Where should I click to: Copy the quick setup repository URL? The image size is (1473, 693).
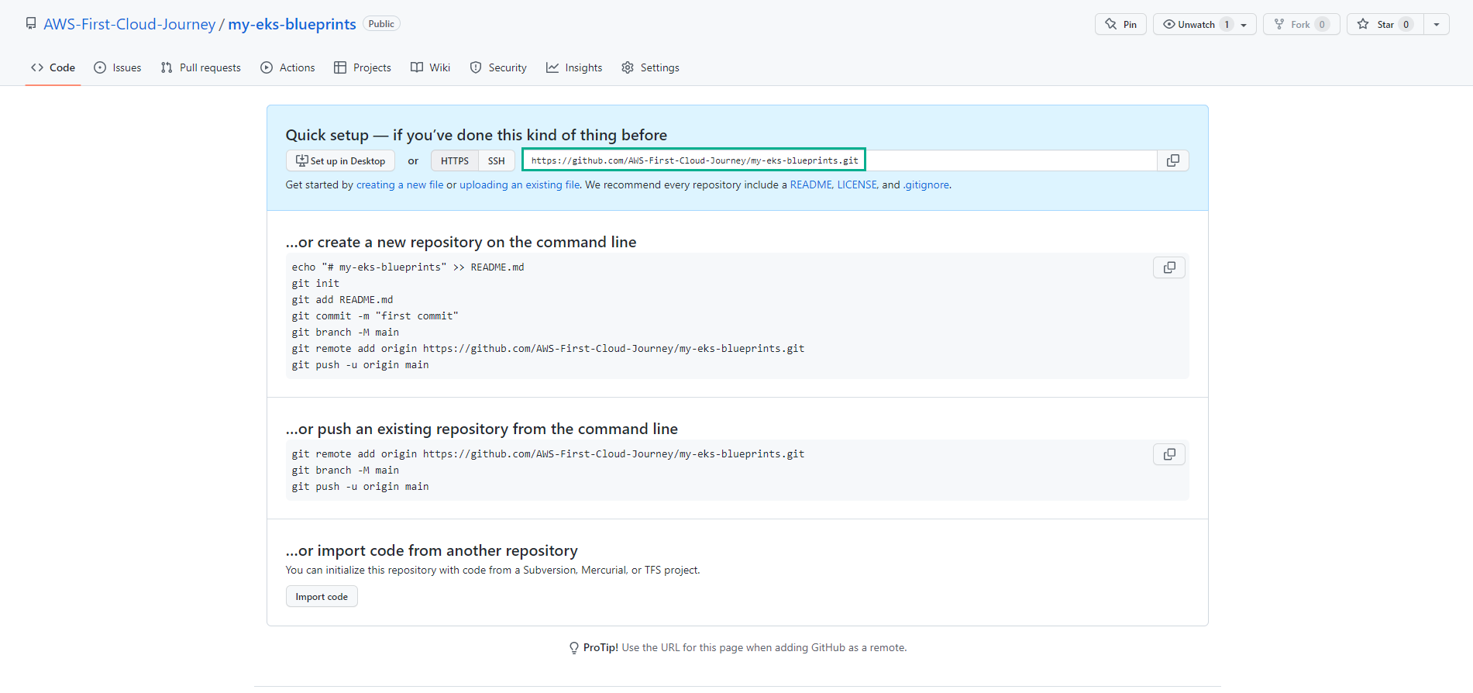[1173, 160]
